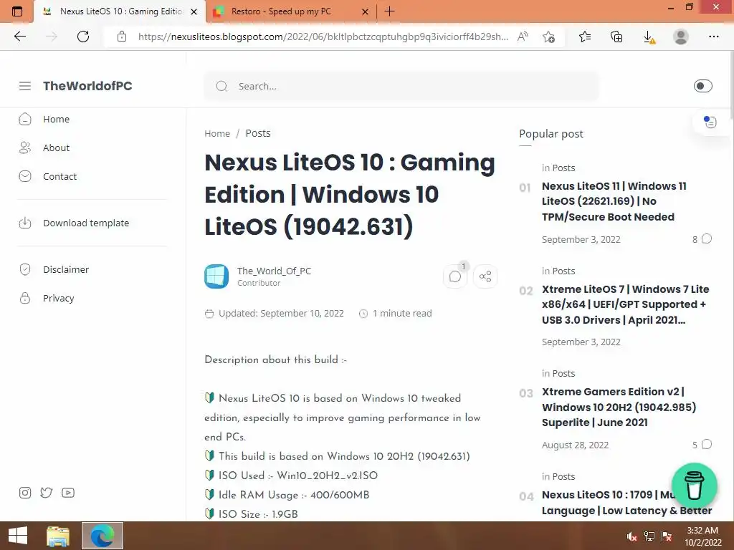734x550 pixels.
Task: Open the Xtreme LiteOS 7 popular post
Action: (625, 304)
